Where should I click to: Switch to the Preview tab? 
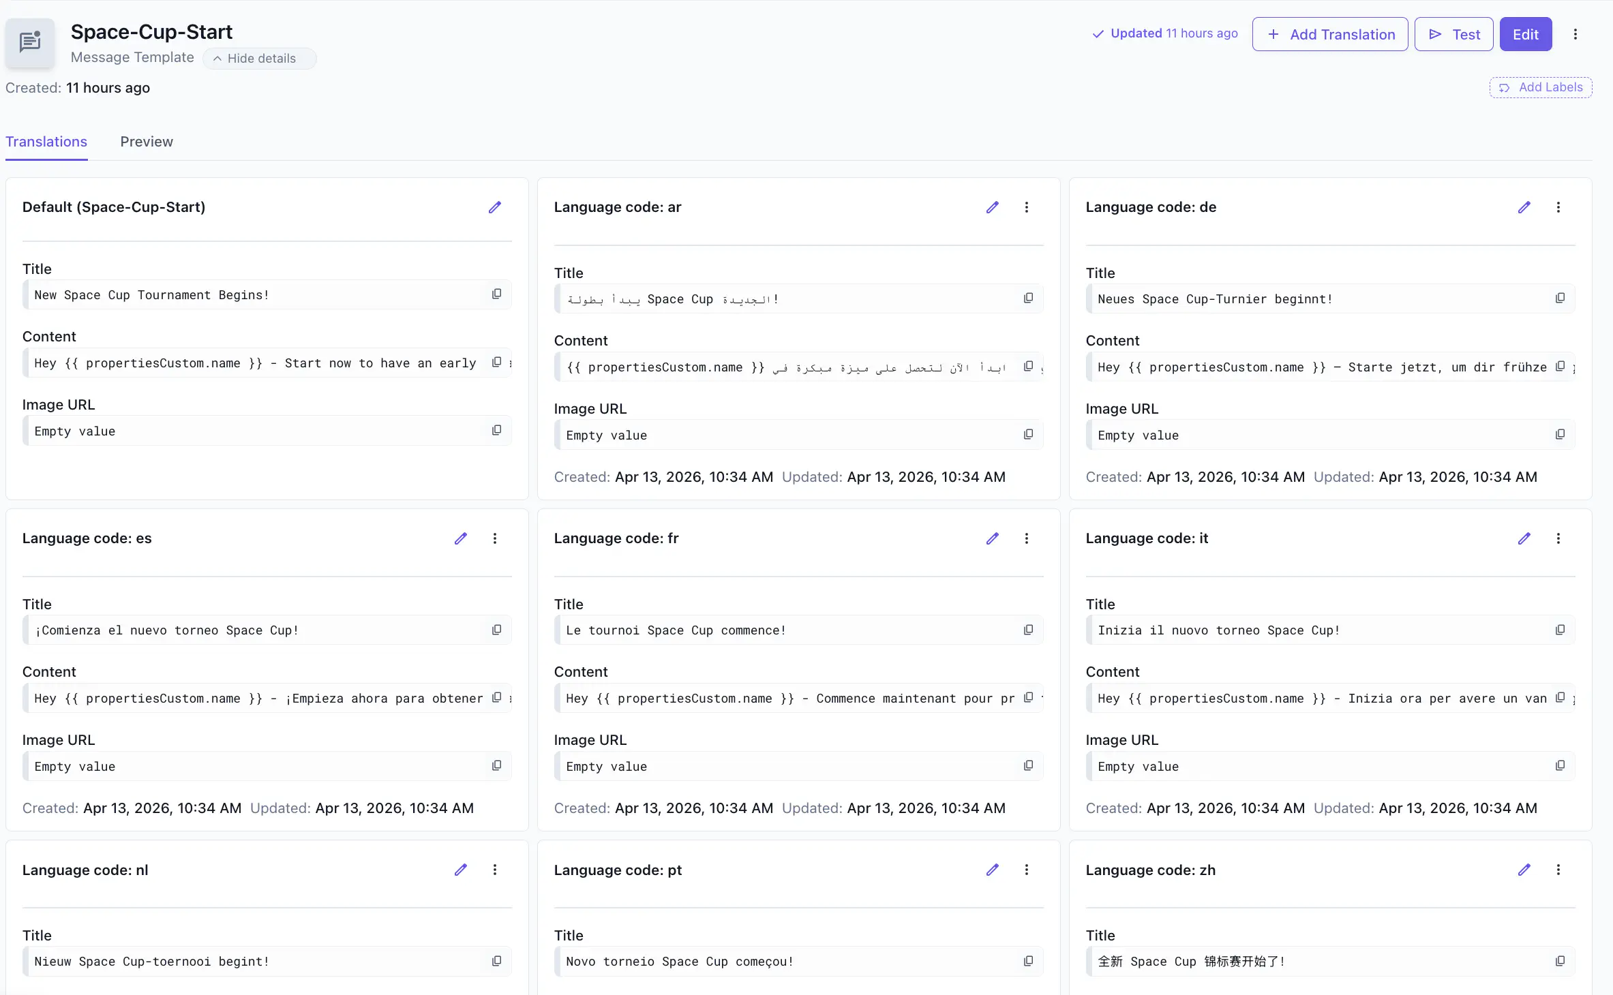(x=147, y=142)
